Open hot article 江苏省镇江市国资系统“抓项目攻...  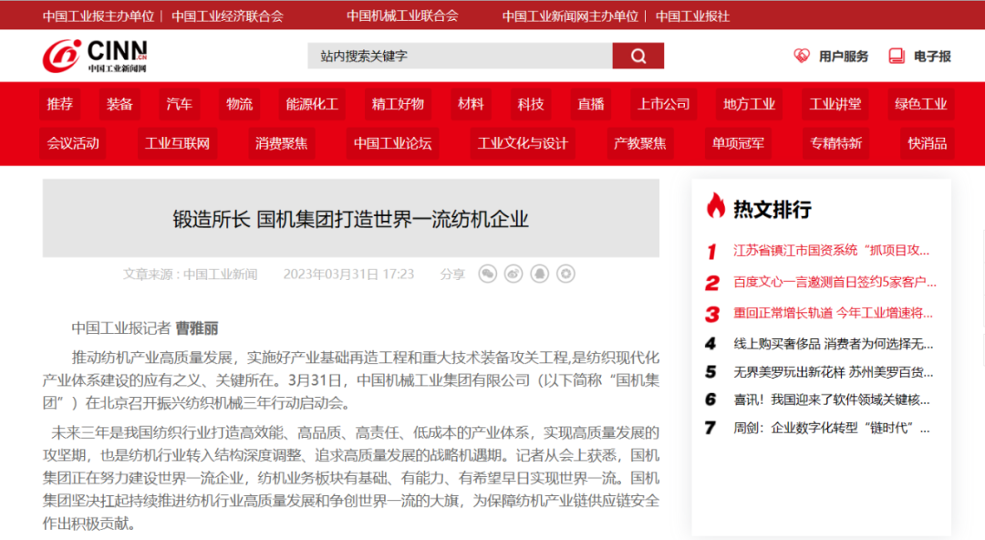pos(831,250)
